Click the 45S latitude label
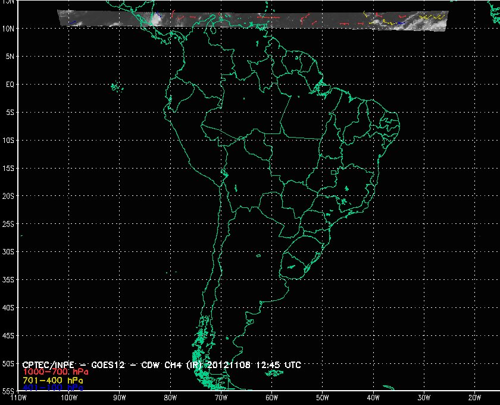500x405 pixels. pyautogui.click(x=8, y=336)
